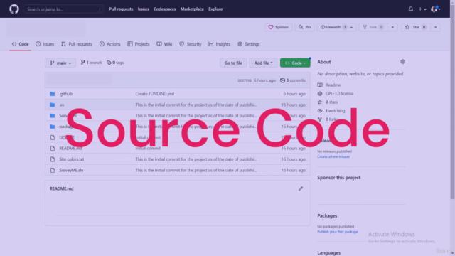Click the LICENSE file icon

tap(52, 137)
